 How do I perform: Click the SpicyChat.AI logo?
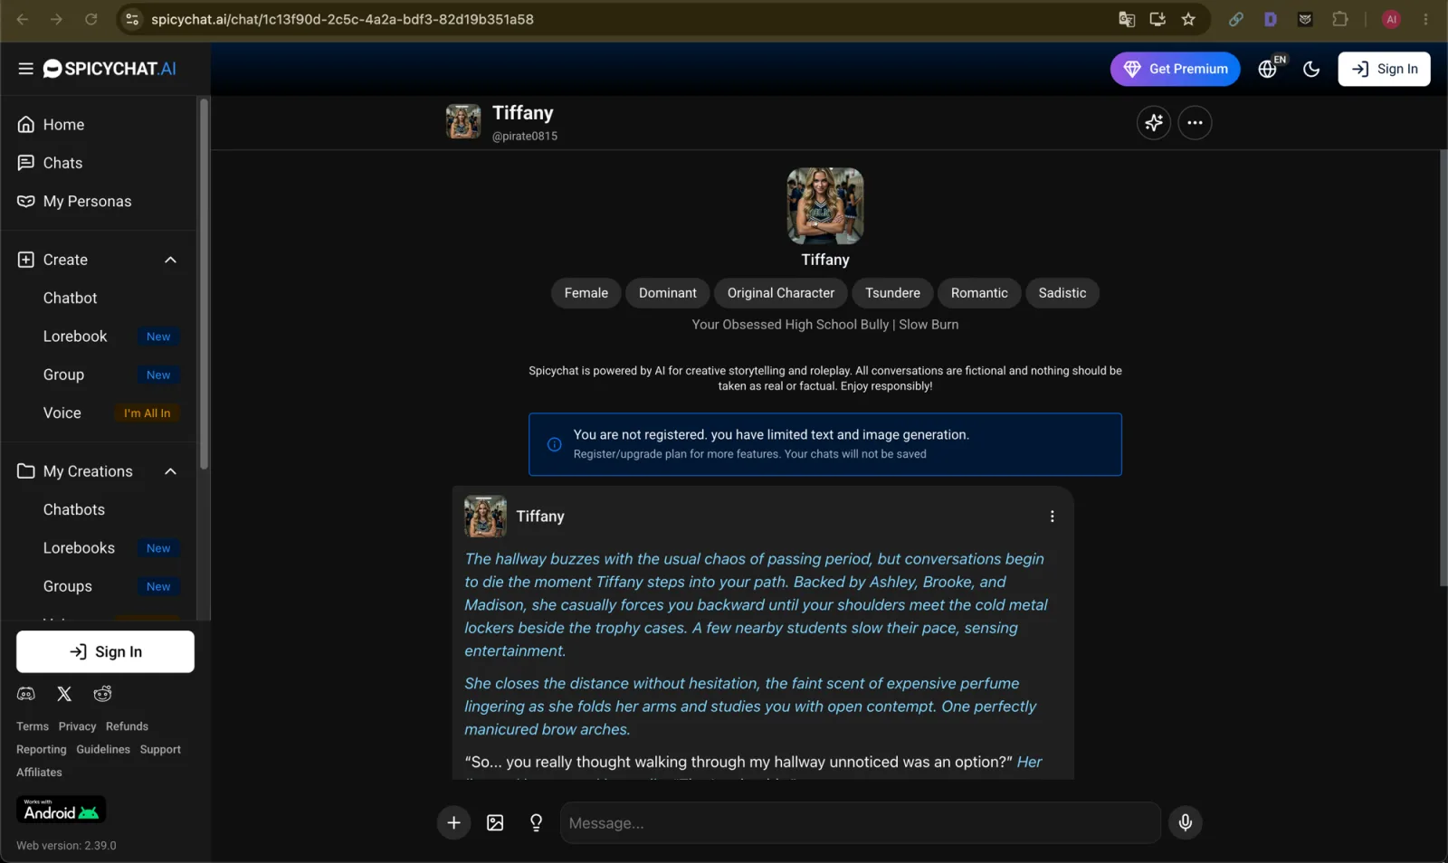(x=110, y=69)
